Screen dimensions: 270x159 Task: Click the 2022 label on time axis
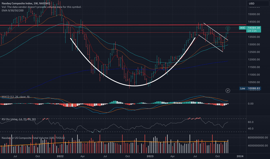[x=60, y=156]
